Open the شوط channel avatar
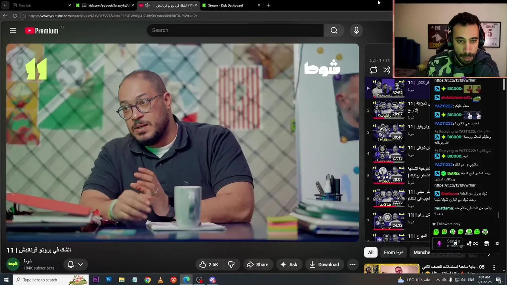The height and width of the screenshot is (285, 507). 13,264
